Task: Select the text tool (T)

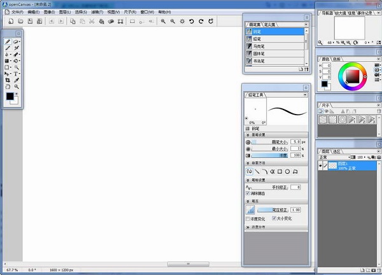Action: 16,74
